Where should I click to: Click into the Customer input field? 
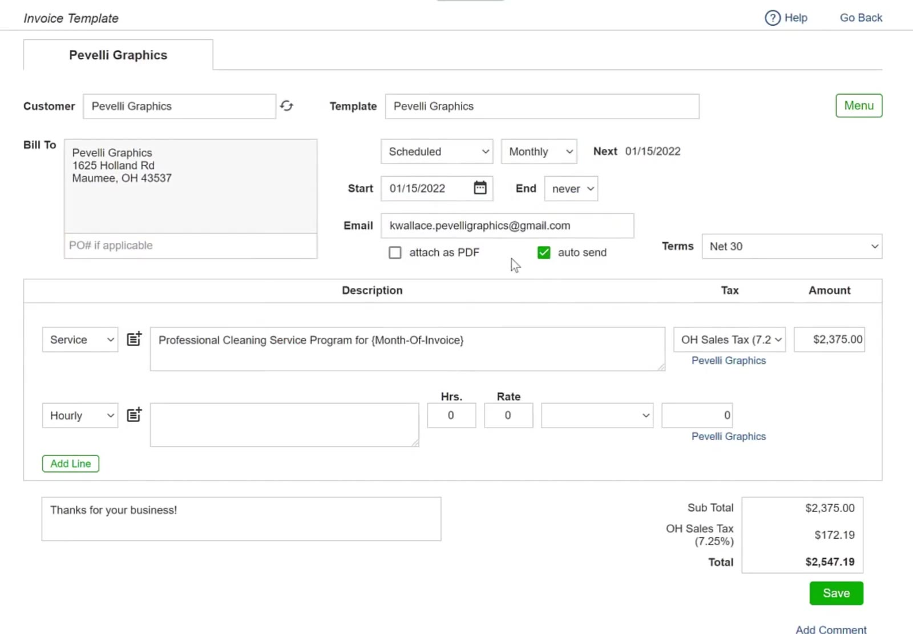(x=180, y=107)
